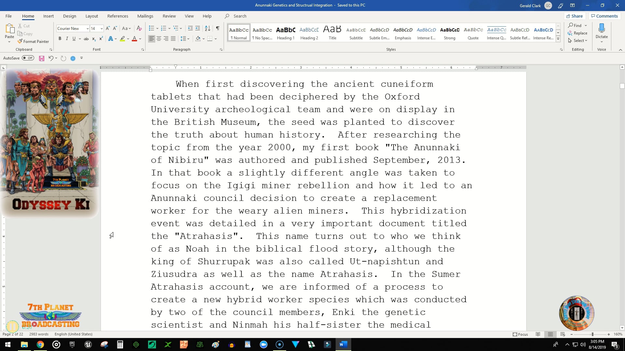Image resolution: width=625 pixels, height=351 pixels.
Task: Increase zoom using the zoom slider
Action: [x=608, y=334]
